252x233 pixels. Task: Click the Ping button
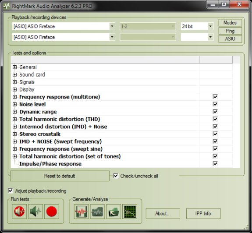tap(230, 31)
